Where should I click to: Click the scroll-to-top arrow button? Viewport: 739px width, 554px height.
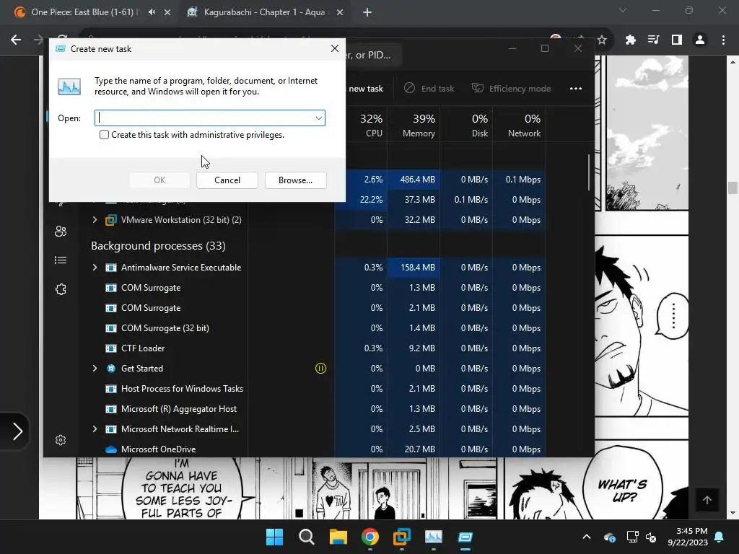point(707,500)
